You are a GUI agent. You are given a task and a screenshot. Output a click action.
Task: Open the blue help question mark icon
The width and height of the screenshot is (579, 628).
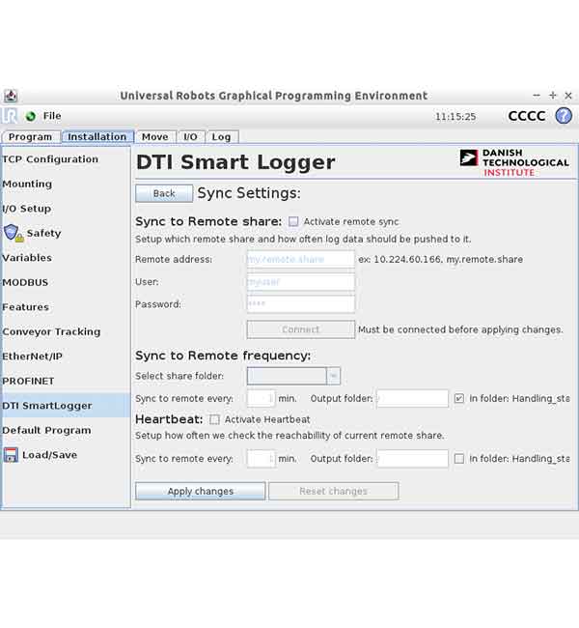pos(564,116)
